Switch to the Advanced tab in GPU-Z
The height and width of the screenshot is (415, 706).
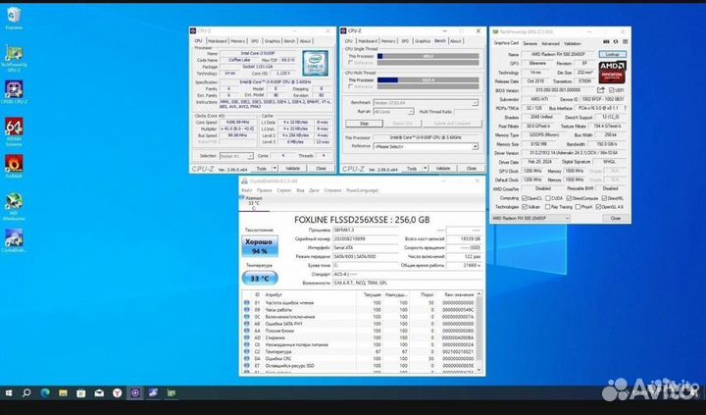click(550, 44)
